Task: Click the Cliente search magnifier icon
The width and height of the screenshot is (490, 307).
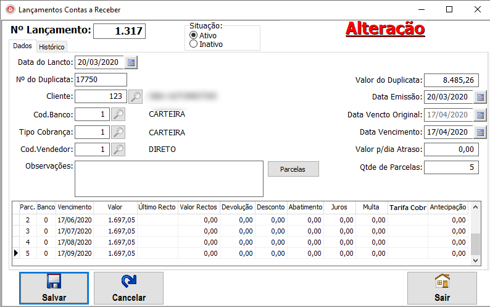Action: pyautogui.click(x=136, y=96)
